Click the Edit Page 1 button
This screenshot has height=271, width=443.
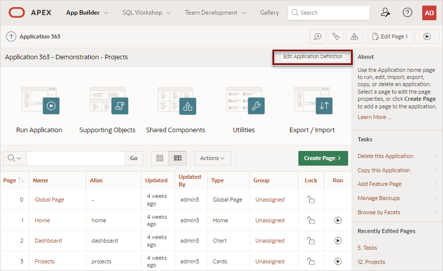pyautogui.click(x=390, y=36)
